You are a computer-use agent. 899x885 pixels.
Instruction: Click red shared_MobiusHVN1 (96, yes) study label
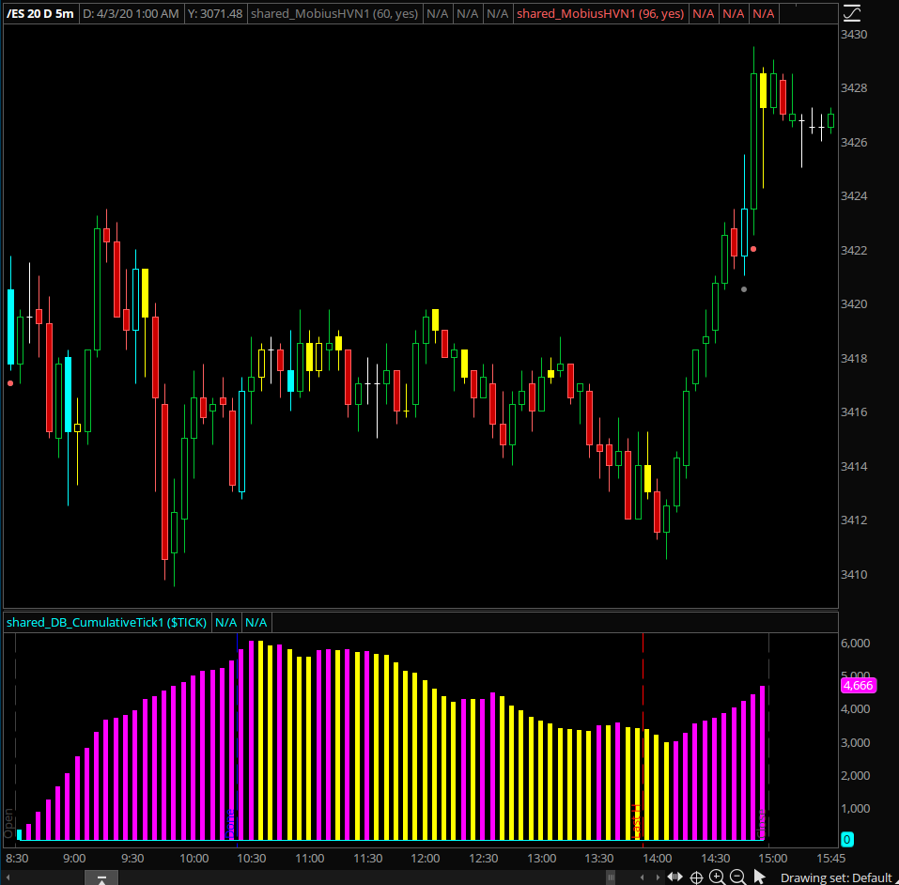tap(600, 13)
